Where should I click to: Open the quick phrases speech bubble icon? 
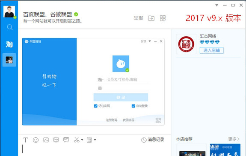[66, 140]
